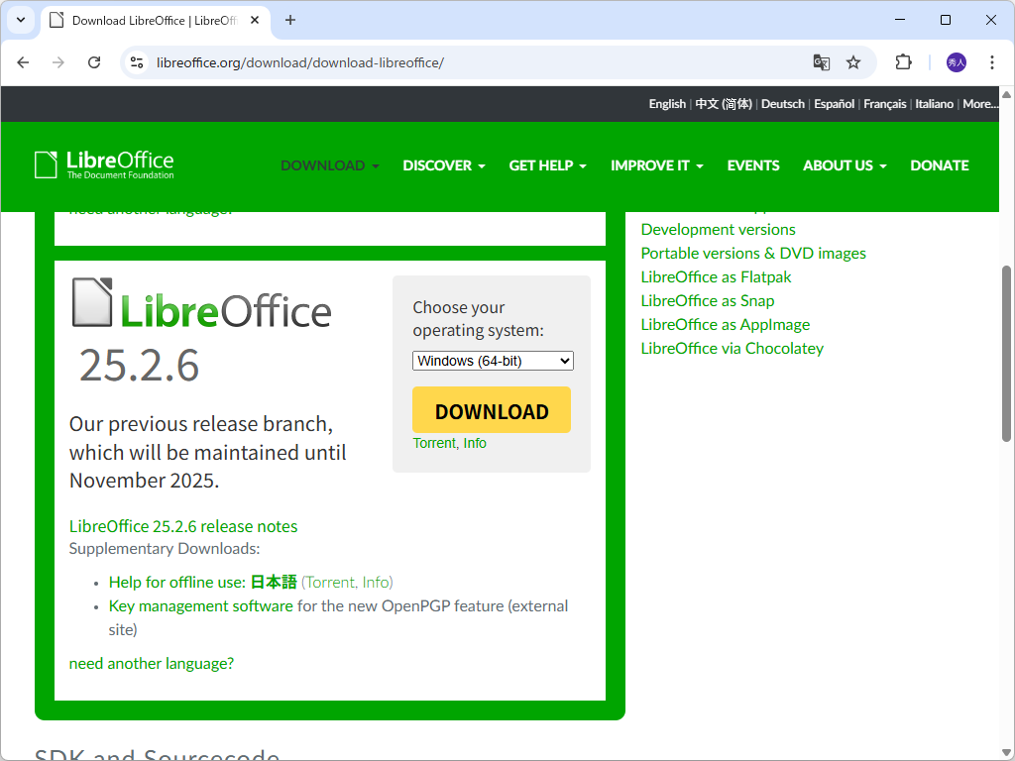
Task: Open the GET HELP menu
Action: 546,165
